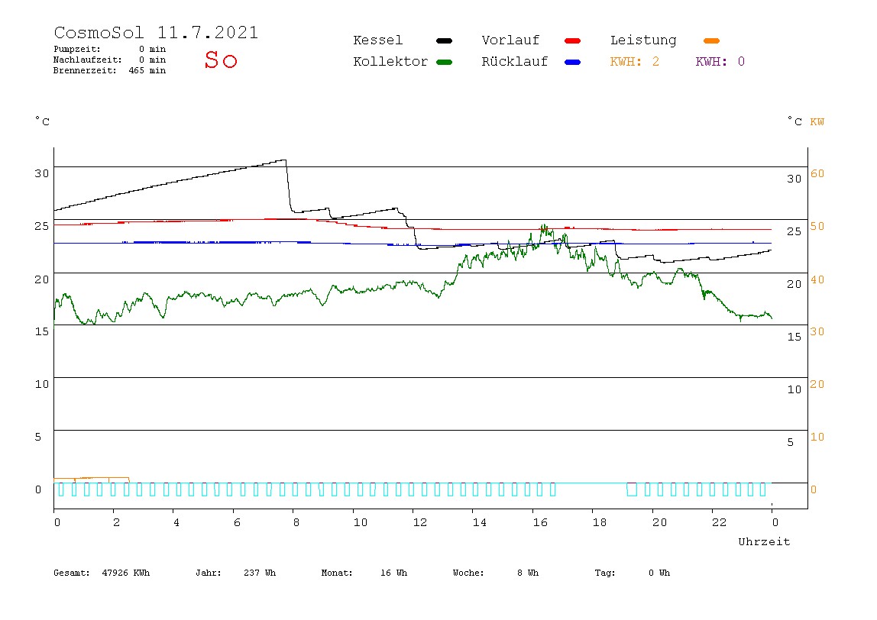Click the x-axis hour label '22'
Image resolution: width=877 pixels, height=620 pixels.
point(720,523)
